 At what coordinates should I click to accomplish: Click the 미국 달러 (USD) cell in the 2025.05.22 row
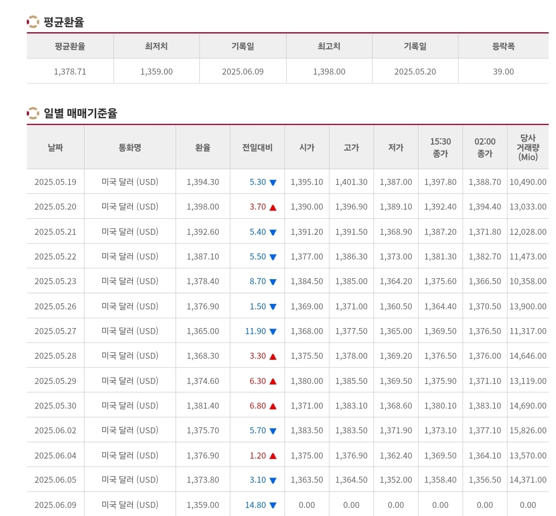point(130,256)
